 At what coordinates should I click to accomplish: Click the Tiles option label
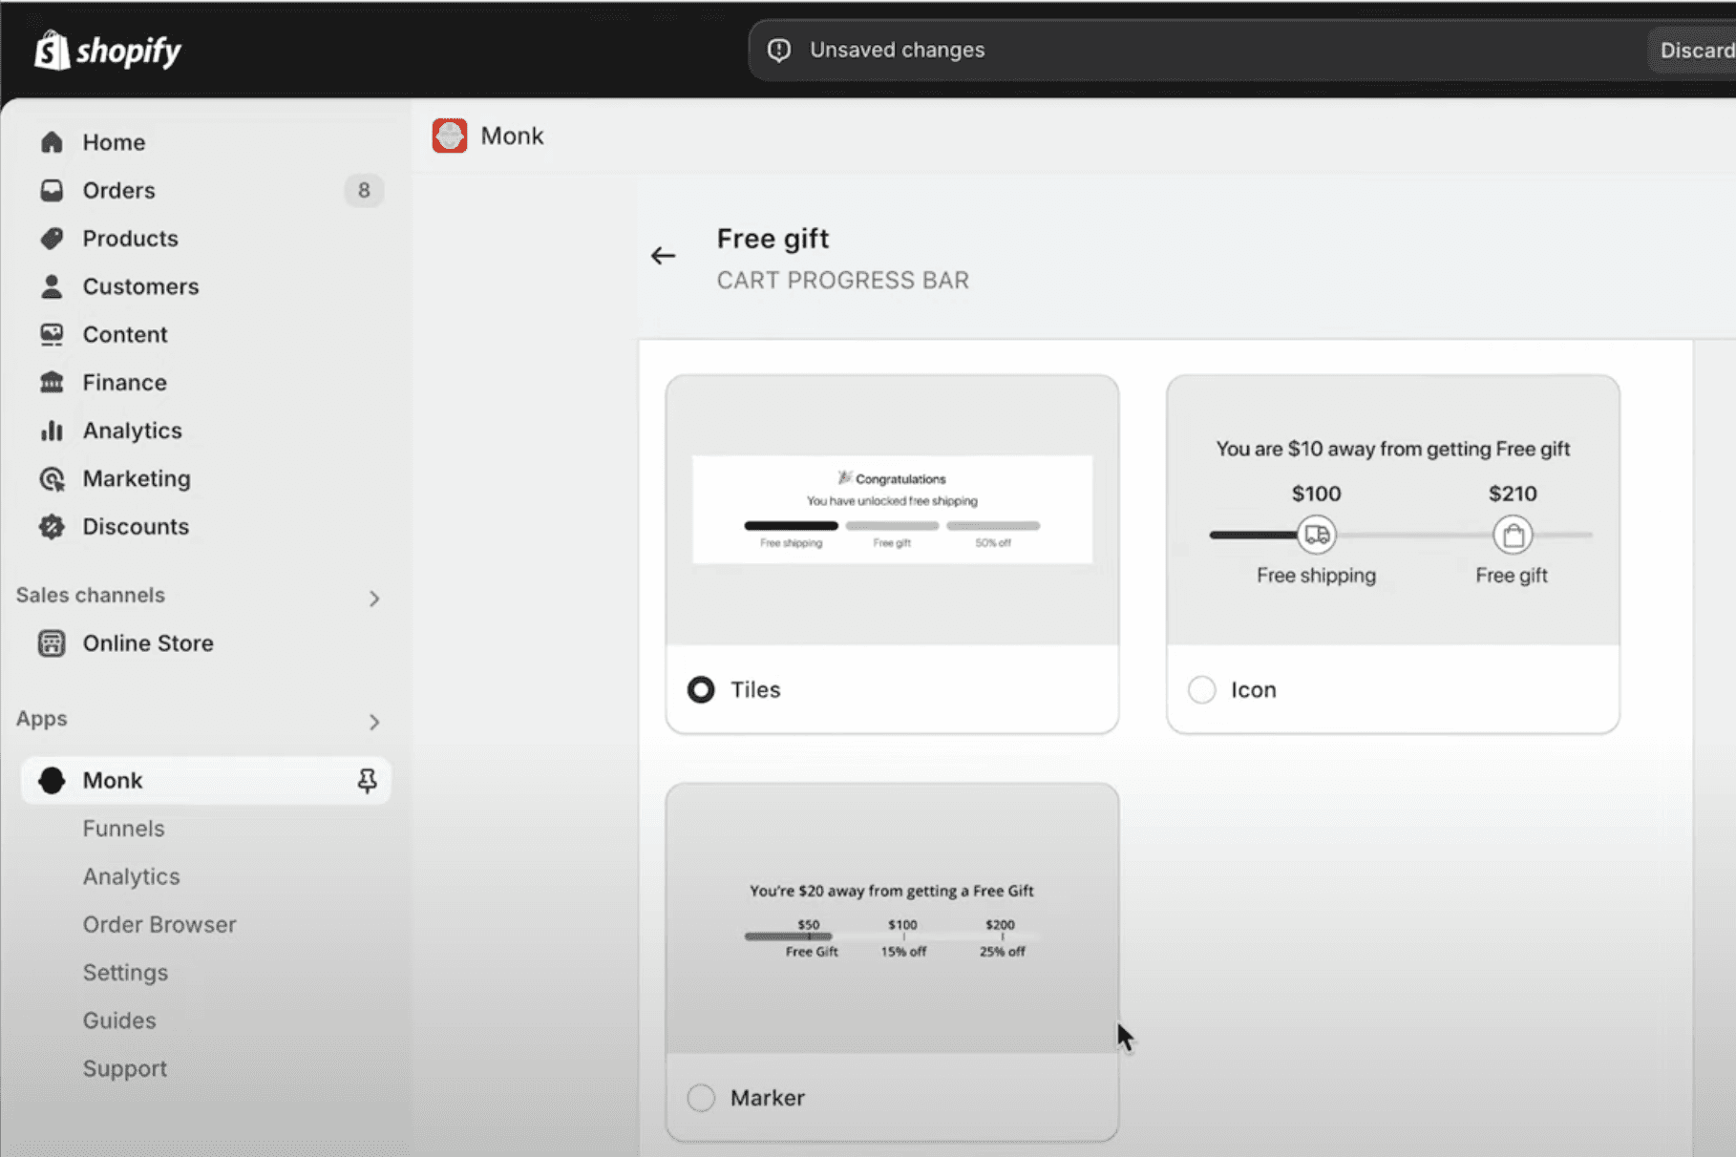(755, 689)
